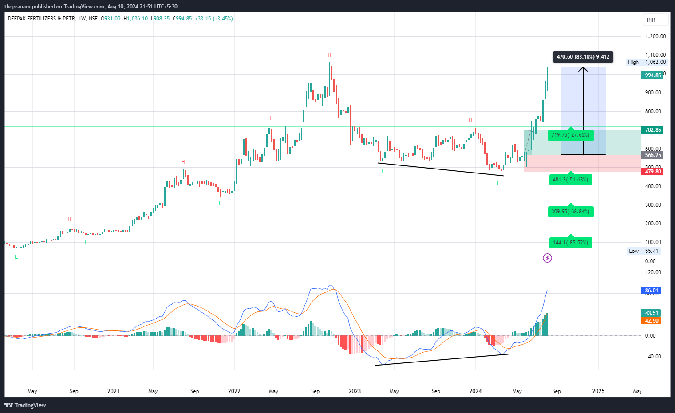The image size is (675, 413).
Task: Click the 800.00 price scale label
Action: click(x=653, y=111)
